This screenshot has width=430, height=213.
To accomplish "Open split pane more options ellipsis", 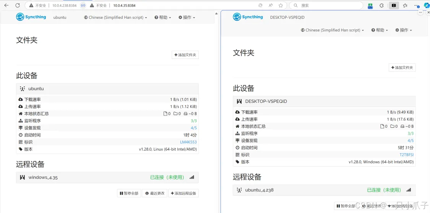I will [x=421, y=12].
